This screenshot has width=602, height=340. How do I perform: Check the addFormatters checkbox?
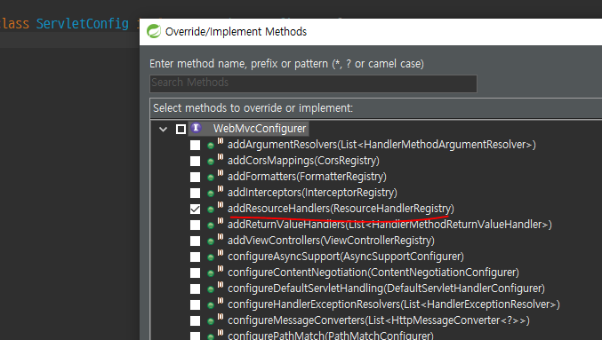pyautogui.click(x=195, y=177)
